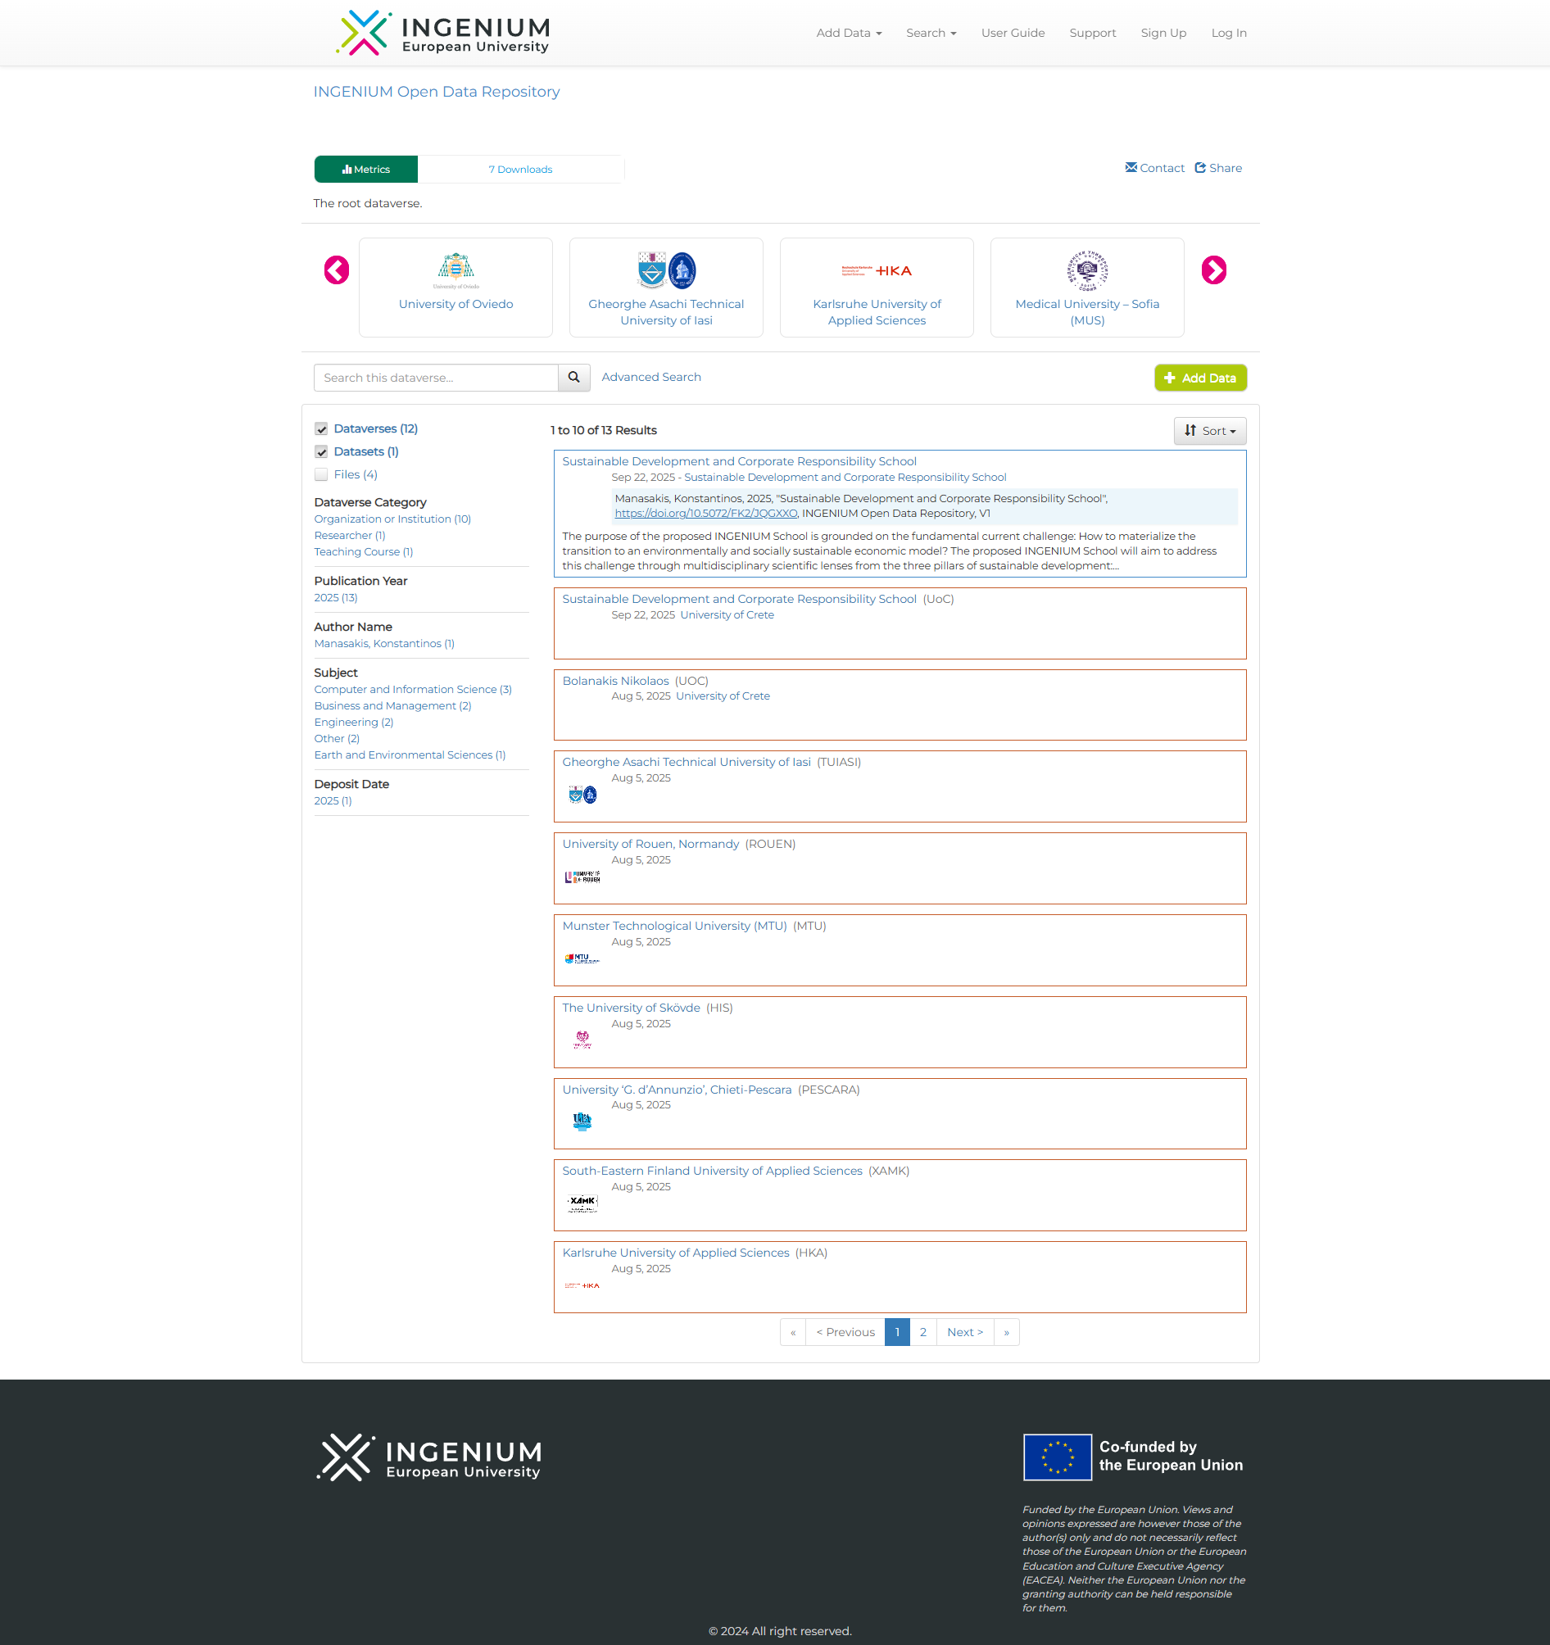The image size is (1550, 1645).
Task: Focus the Search this dataverse field
Action: (x=436, y=378)
